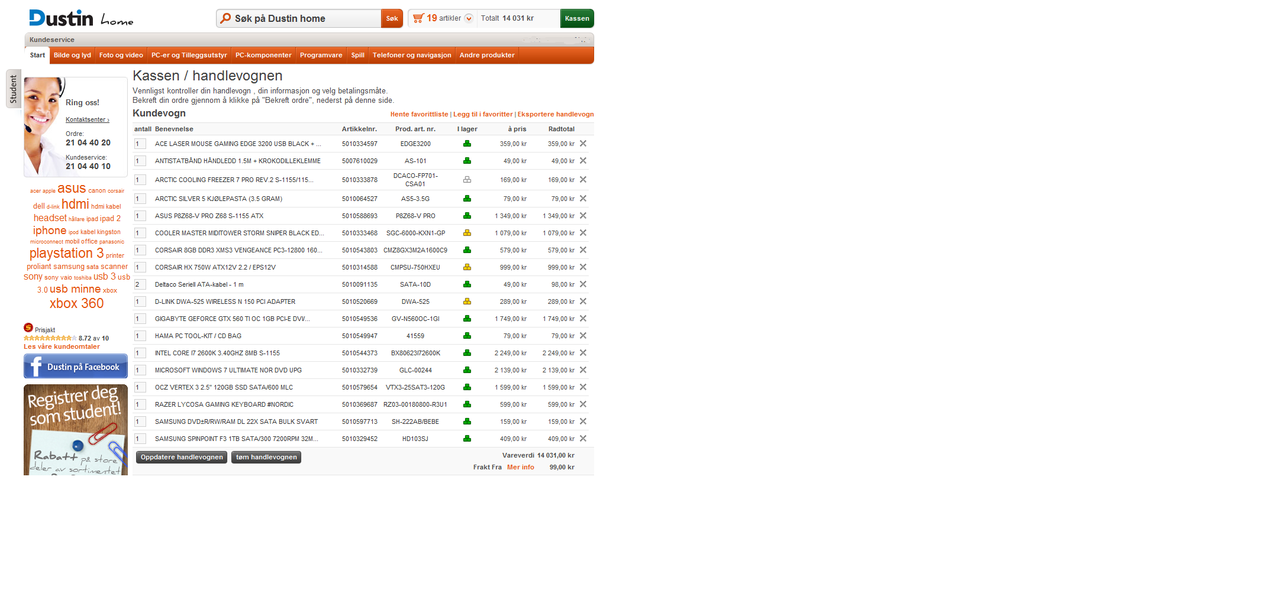Click playstation 3 tag in cloud
This screenshot has width=1284, height=603.
coord(67,253)
